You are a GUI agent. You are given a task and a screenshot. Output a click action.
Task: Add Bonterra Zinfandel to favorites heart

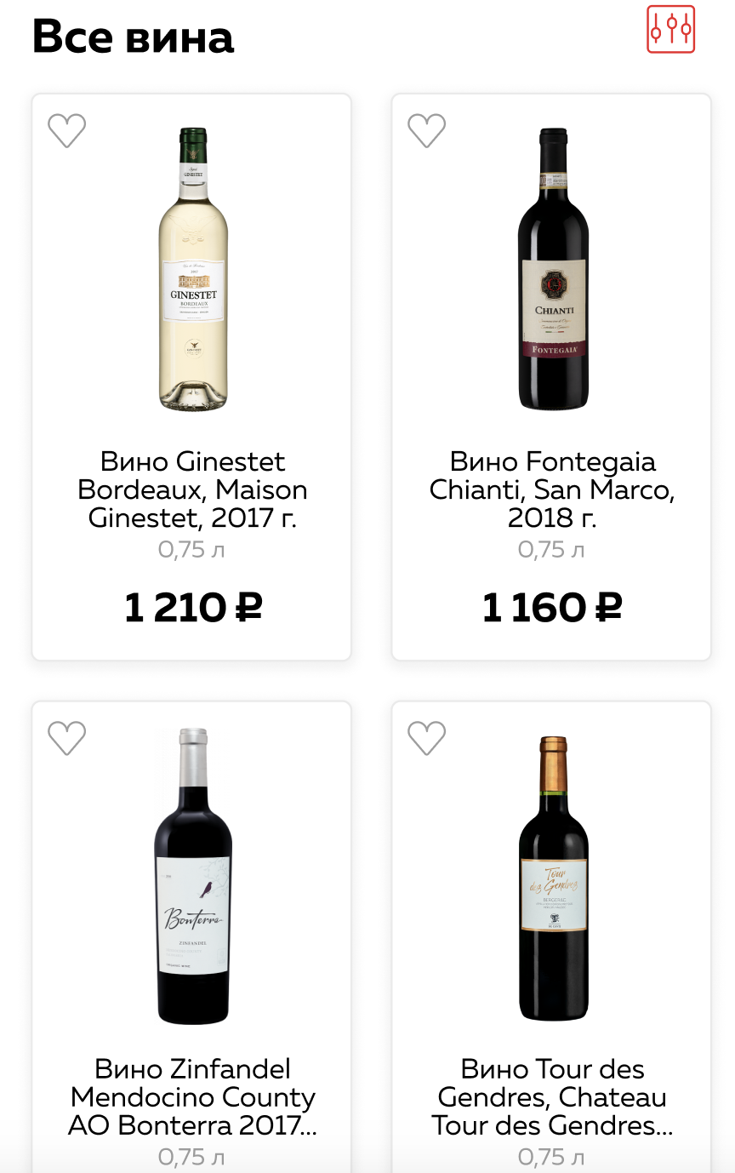[66, 738]
